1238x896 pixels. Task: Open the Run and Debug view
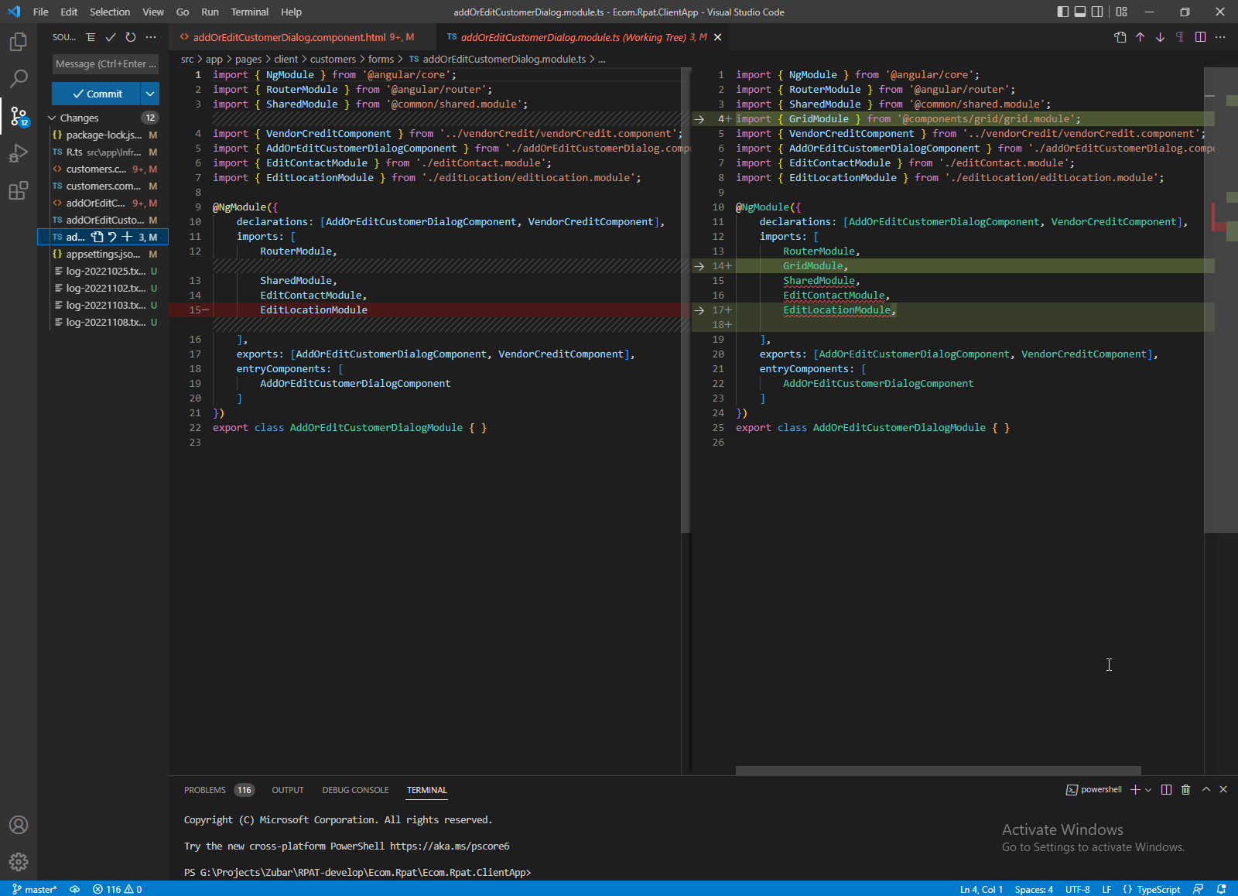click(x=19, y=153)
